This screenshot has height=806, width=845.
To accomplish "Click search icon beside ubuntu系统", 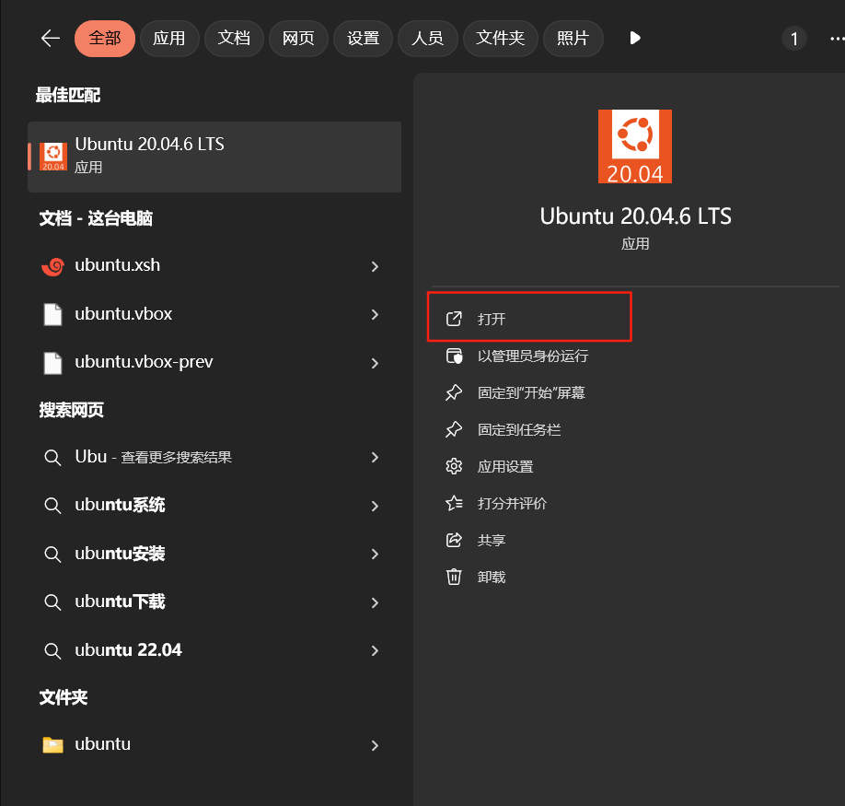I will click(52, 506).
